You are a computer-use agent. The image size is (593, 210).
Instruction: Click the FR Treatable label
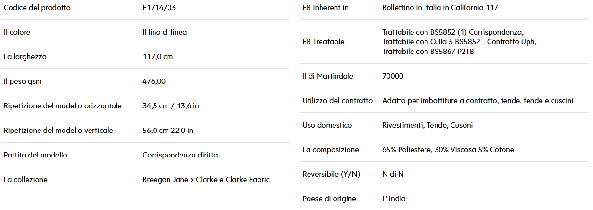coord(323,42)
